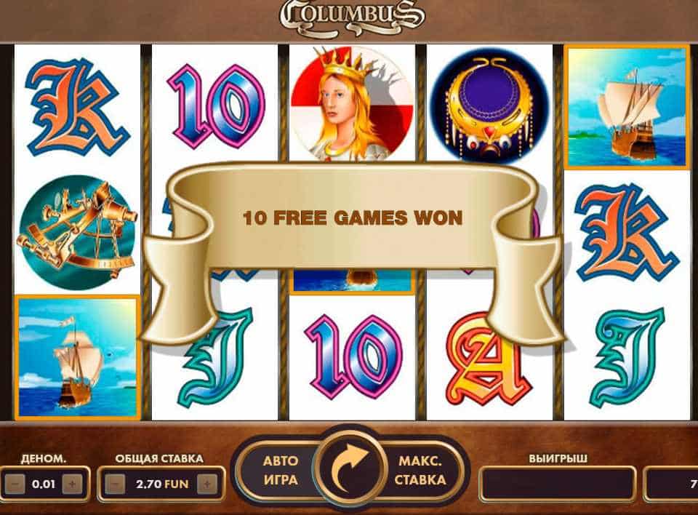The height and width of the screenshot is (515, 698).
Task: Decrease denomination with minus button
Action: 15,484
